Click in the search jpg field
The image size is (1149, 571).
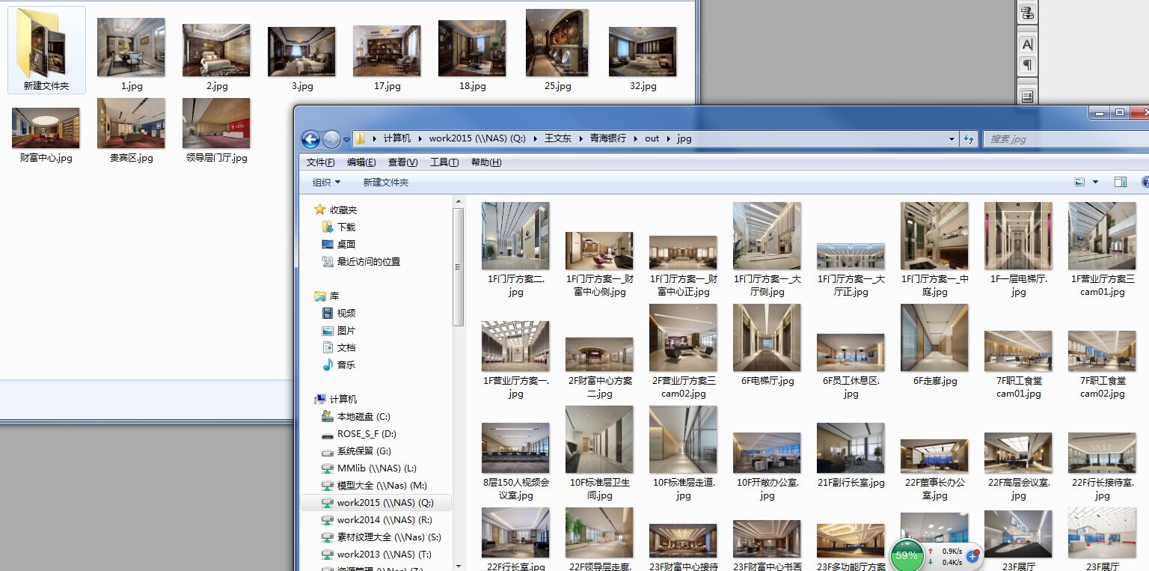[x=1066, y=138]
